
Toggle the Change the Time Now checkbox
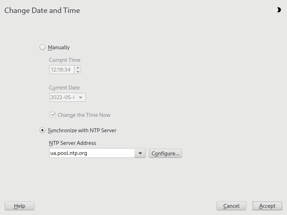tap(53, 115)
